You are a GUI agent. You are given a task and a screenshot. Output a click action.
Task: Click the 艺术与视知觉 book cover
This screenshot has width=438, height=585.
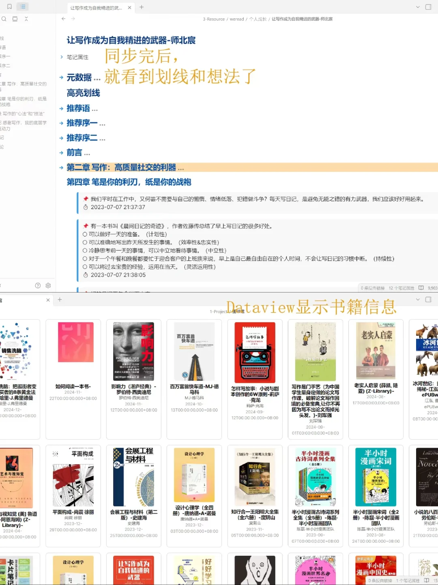click(16, 478)
